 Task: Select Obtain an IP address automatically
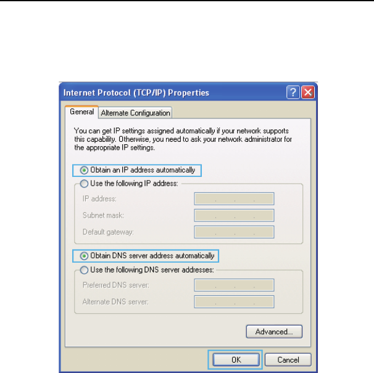138,170
